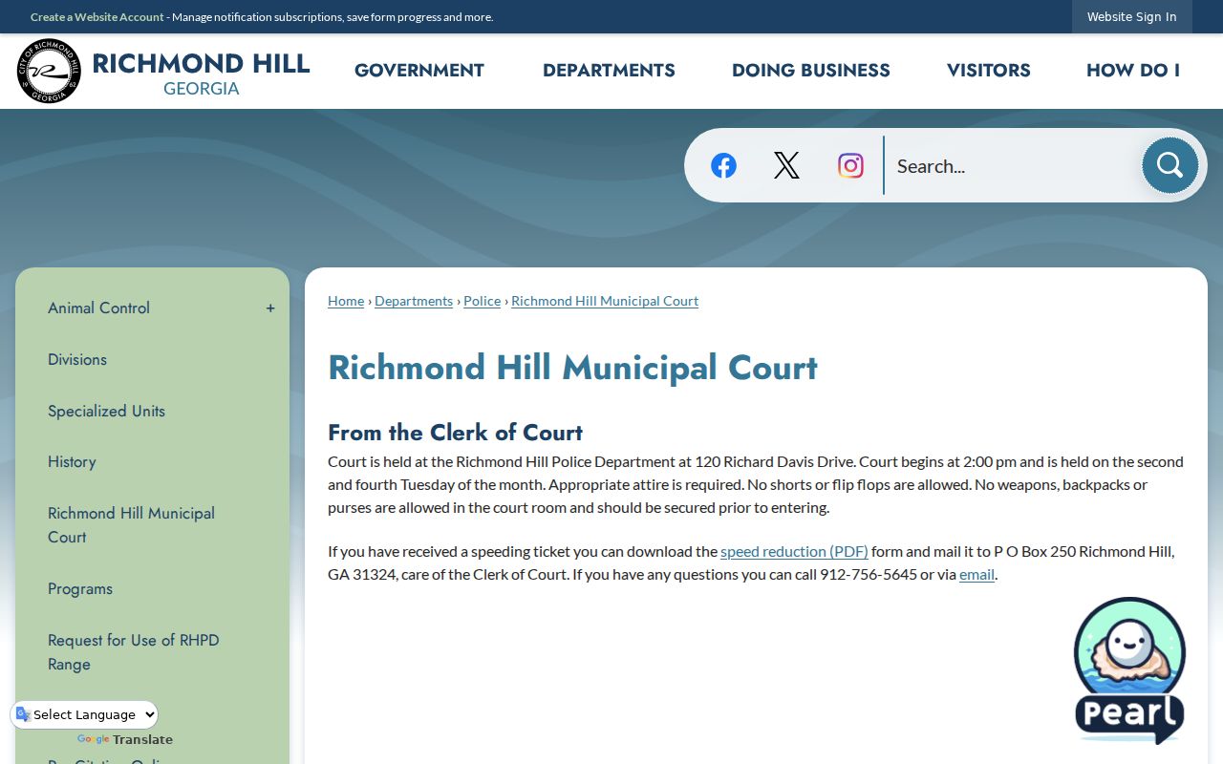Go to Departments in breadcrumbs
Viewport: 1223px width, 764px height.
point(414,301)
